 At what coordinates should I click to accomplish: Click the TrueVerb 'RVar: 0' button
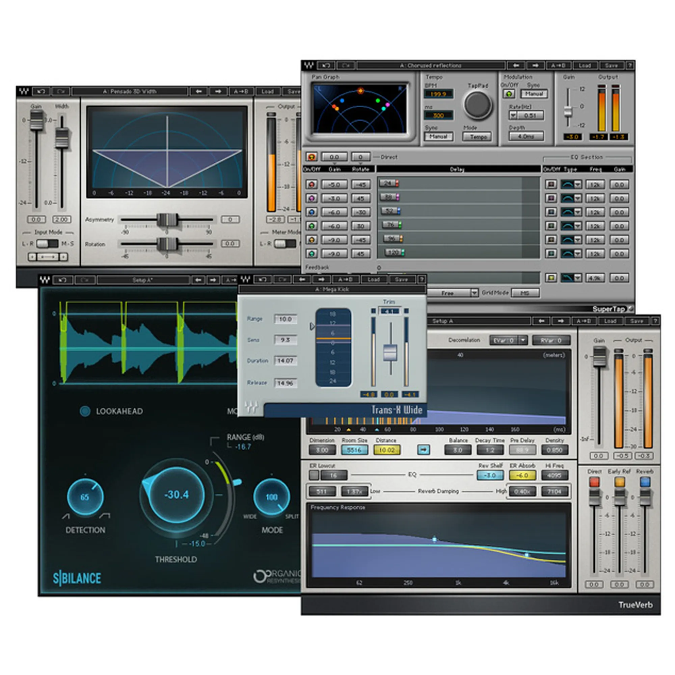click(551, 340)
